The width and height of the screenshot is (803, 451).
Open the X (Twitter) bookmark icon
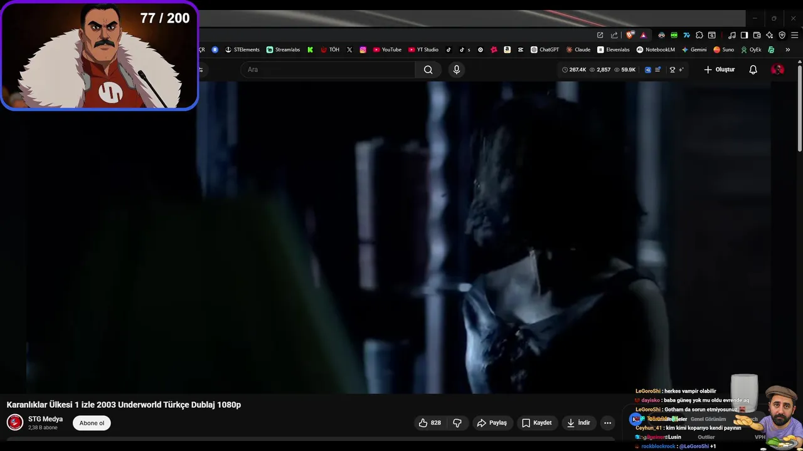point(349,49)
